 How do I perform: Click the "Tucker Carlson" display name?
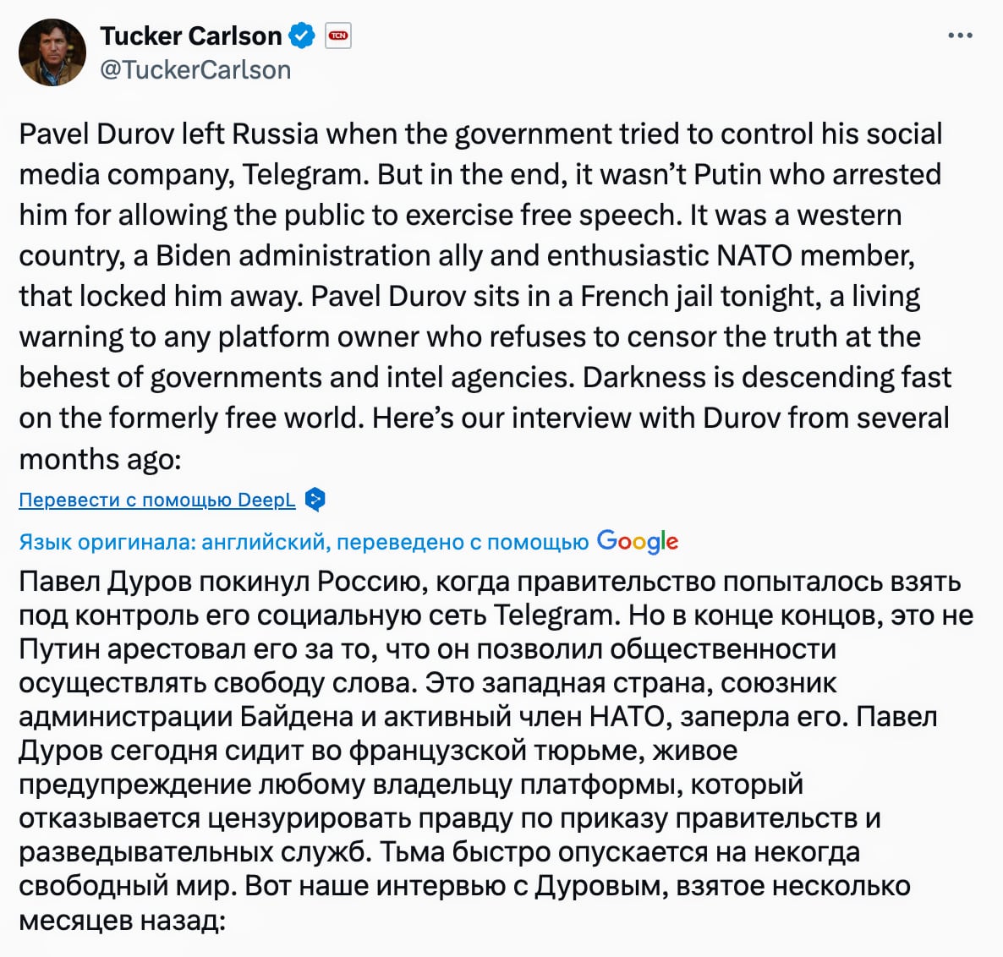pyautogui.click(x=191, y=36)
